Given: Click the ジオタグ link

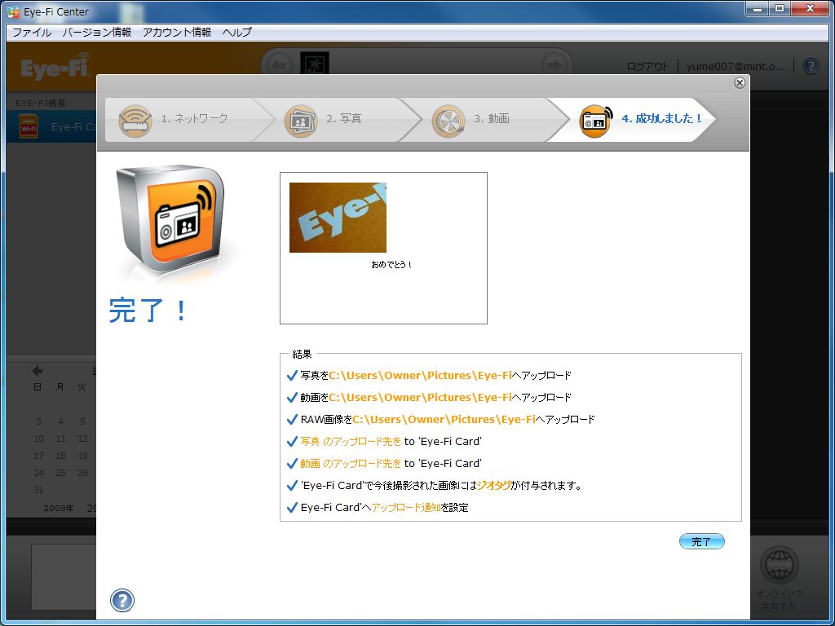Looking at the screenshot, I should [493, 486].
